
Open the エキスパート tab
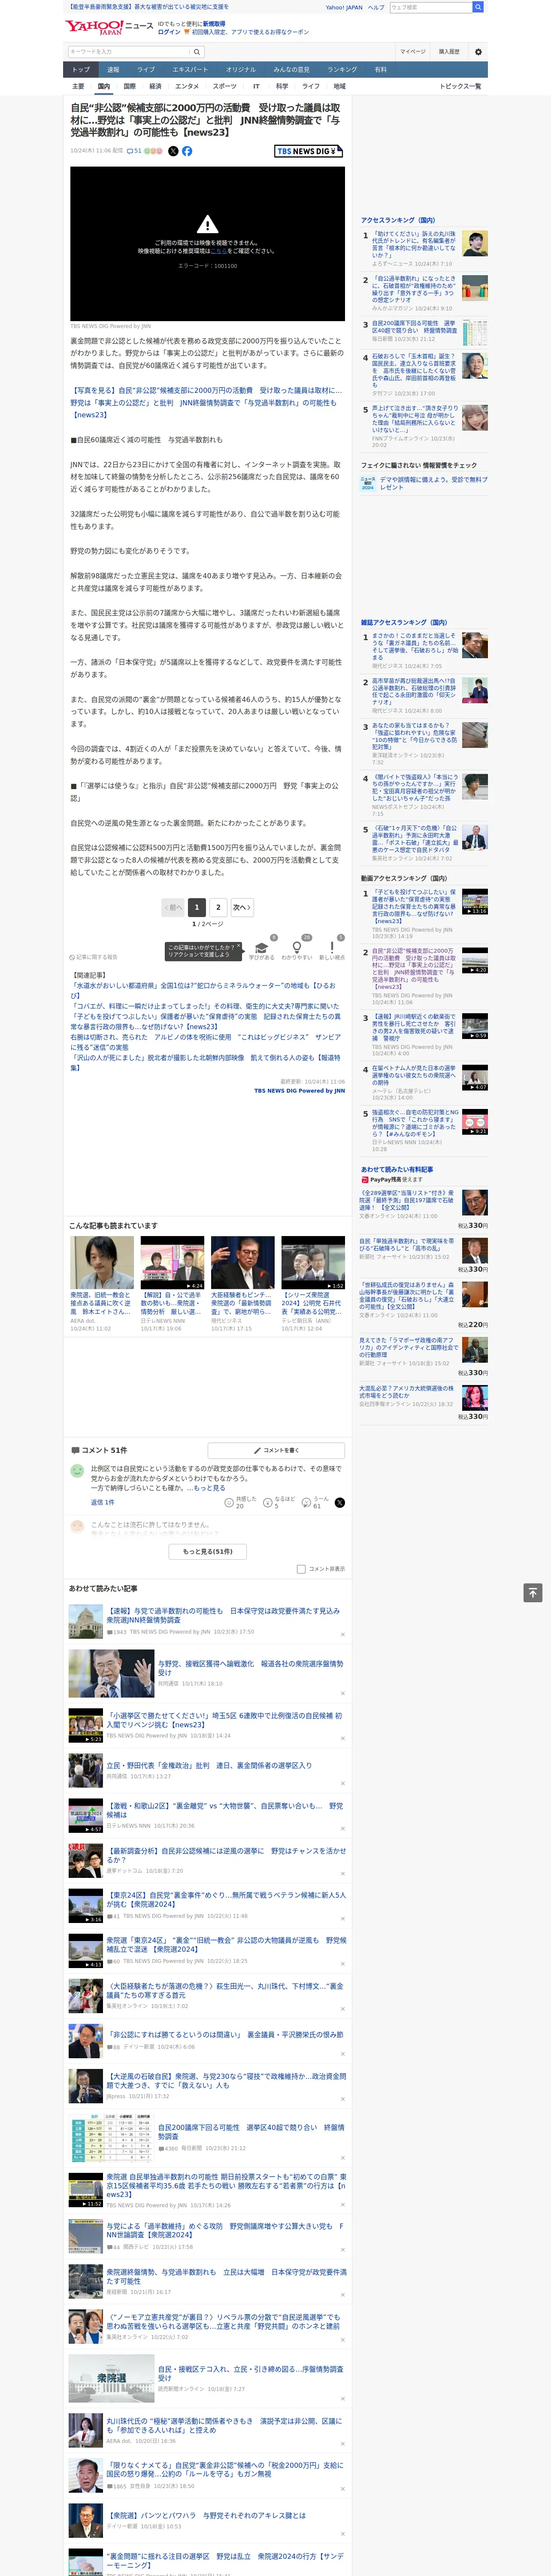coord(190,70)
